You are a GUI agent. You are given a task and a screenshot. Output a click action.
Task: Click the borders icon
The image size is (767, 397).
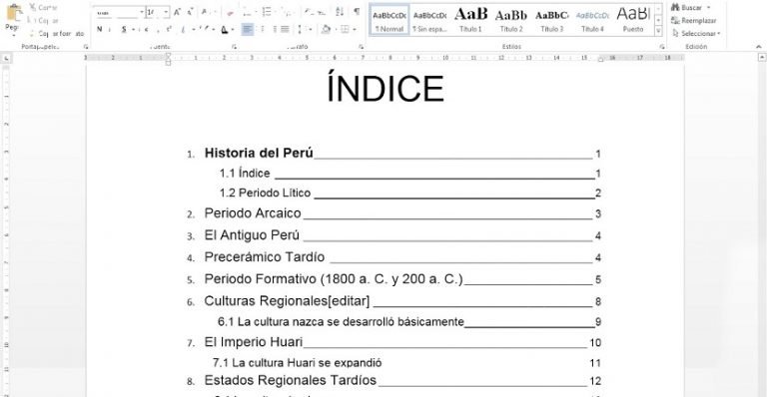(345, 29)
